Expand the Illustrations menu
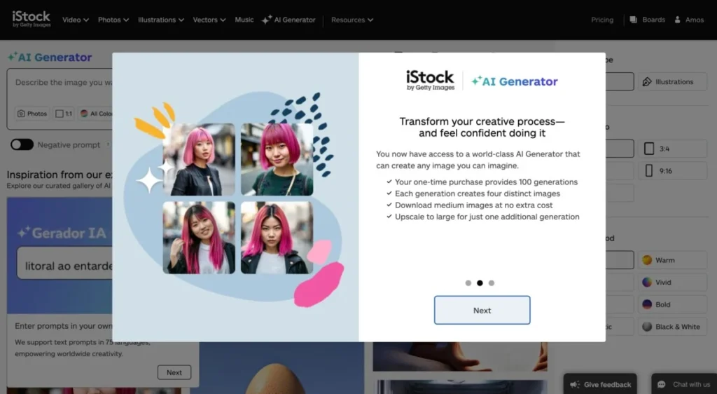Screen dimensions: 717x394 [161, 20]
